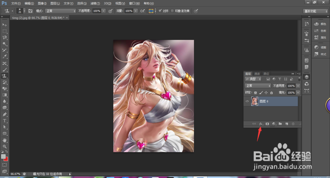Viewport: 330px width, 178px height.
Task: Enable the 印象派效果 checkbox
Action: 172,11
